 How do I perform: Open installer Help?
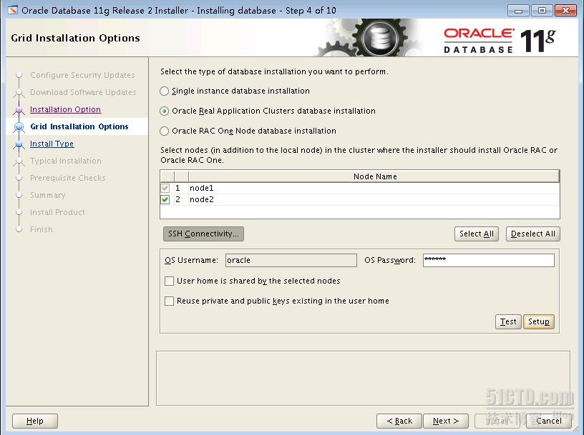coord(35,421)
